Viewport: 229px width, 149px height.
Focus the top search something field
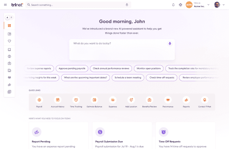tap(78, 5)
